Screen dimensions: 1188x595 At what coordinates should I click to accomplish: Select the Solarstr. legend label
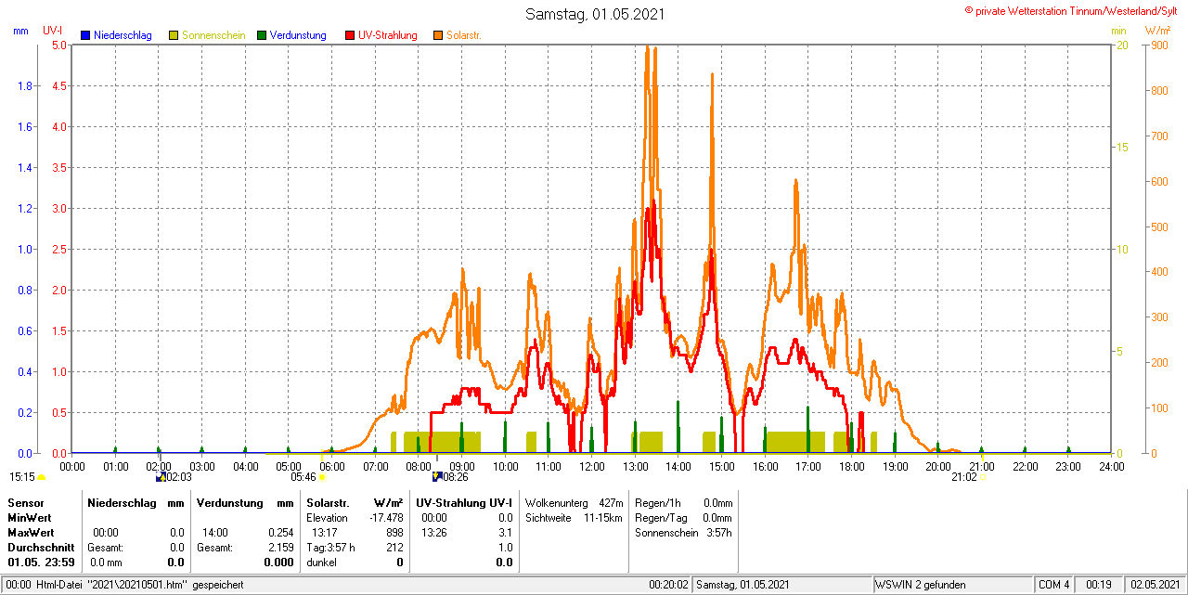point(464,35)
